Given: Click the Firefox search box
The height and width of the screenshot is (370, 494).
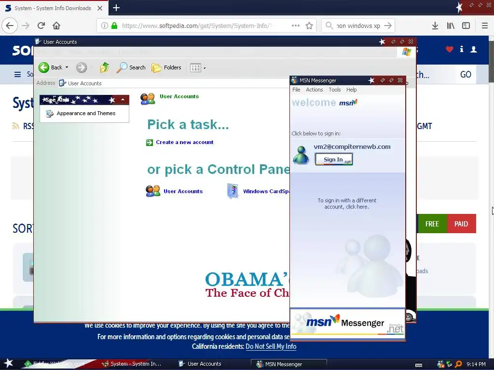Looking at the screenshot, I should click(x=357, y=26).
